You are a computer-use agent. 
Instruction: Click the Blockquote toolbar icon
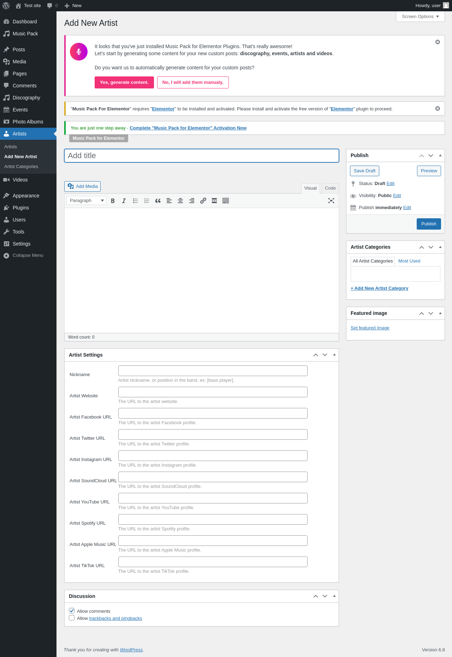pyautogui.click(x=158, y=201)
